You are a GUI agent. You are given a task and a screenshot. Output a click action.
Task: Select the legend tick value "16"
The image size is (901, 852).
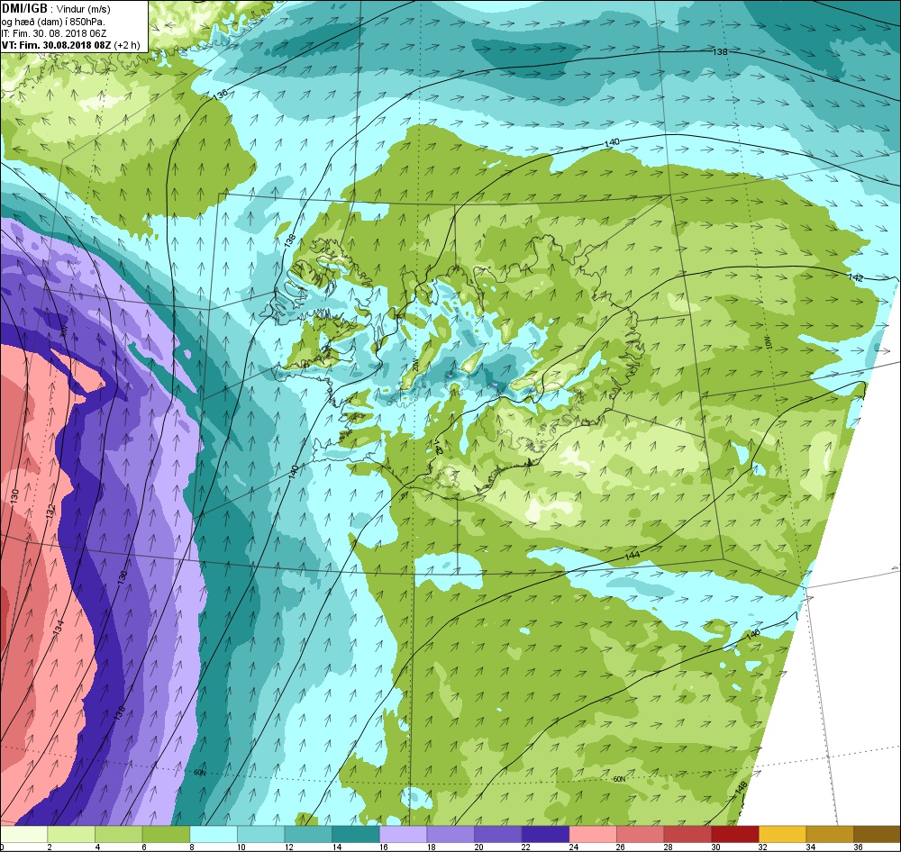384,847
